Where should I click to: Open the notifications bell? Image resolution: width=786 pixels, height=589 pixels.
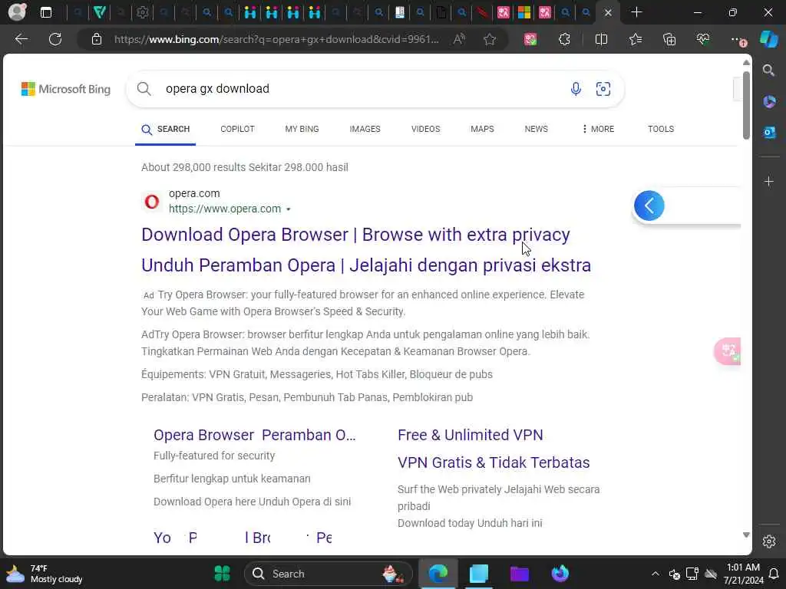click(x=774, y=574)
